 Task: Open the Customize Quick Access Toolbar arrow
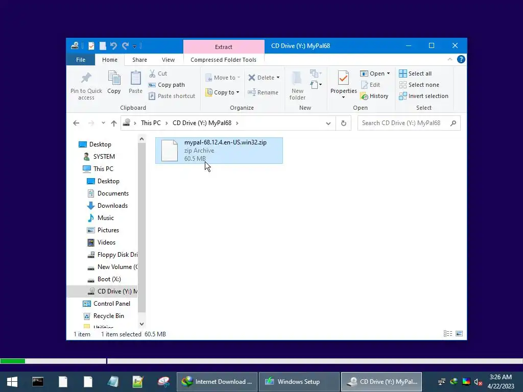click(134, 46)
